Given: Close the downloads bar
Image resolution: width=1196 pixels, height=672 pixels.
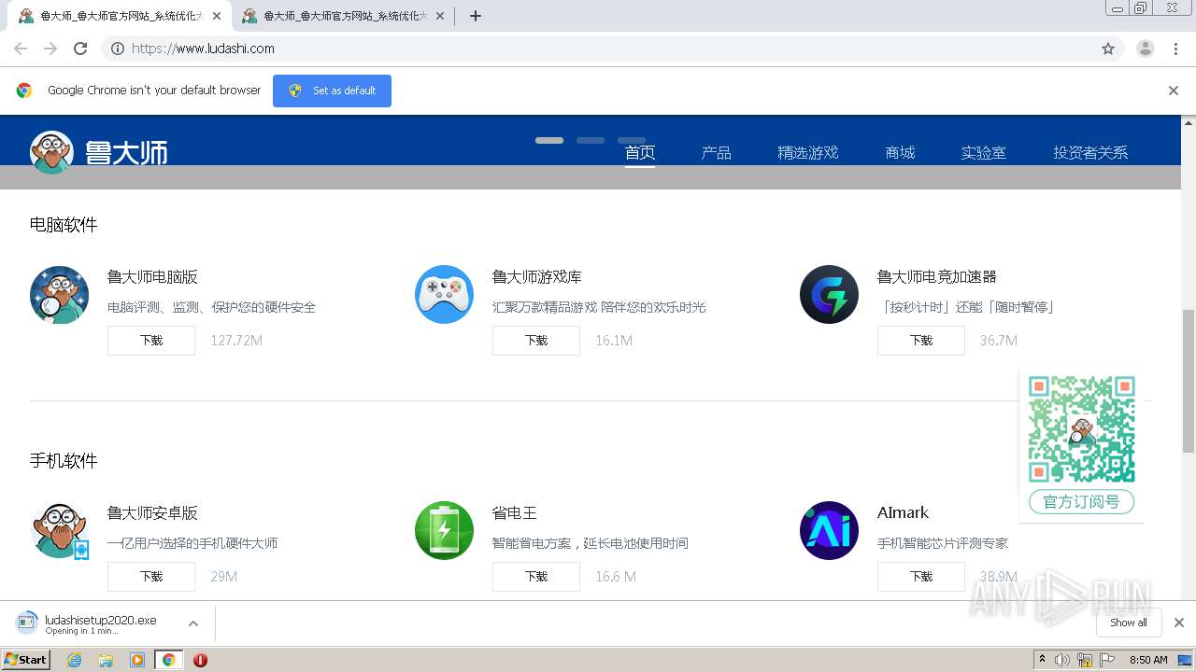Looking at the screenshot, I should [x=1179, y=623].
